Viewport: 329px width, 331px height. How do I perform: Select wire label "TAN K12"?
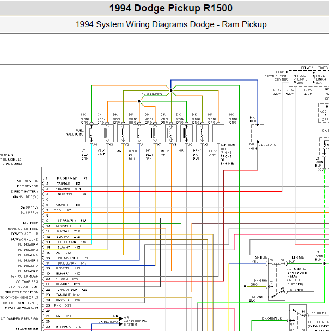point(63,253)
